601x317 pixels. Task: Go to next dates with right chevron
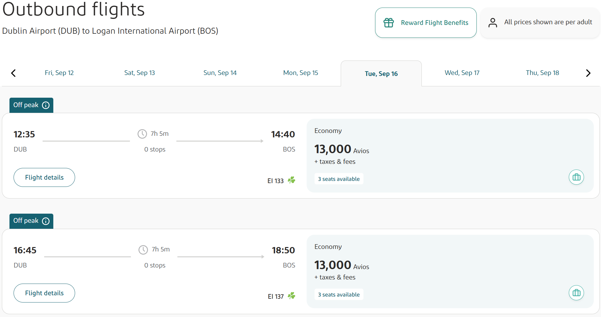(x=588, y=73)
